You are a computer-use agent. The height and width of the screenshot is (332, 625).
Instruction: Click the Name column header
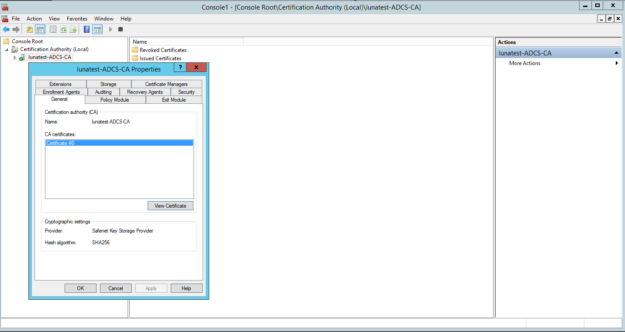186,42
